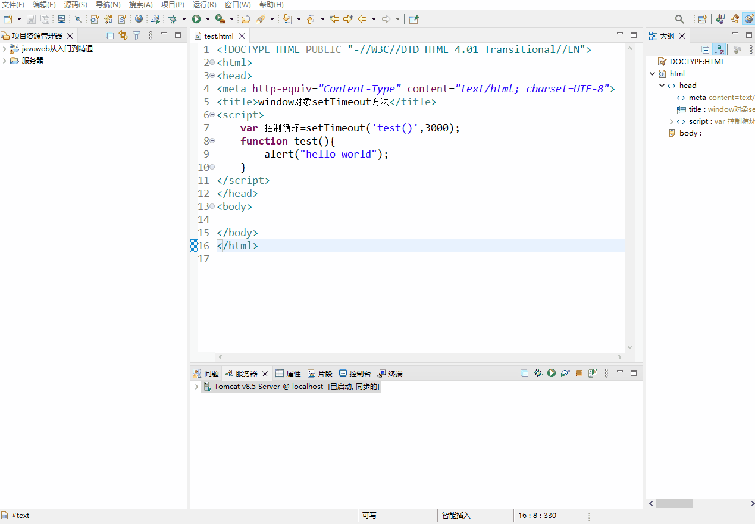
Task: Open project explorer view menu dots
Action: pos(151,36)
